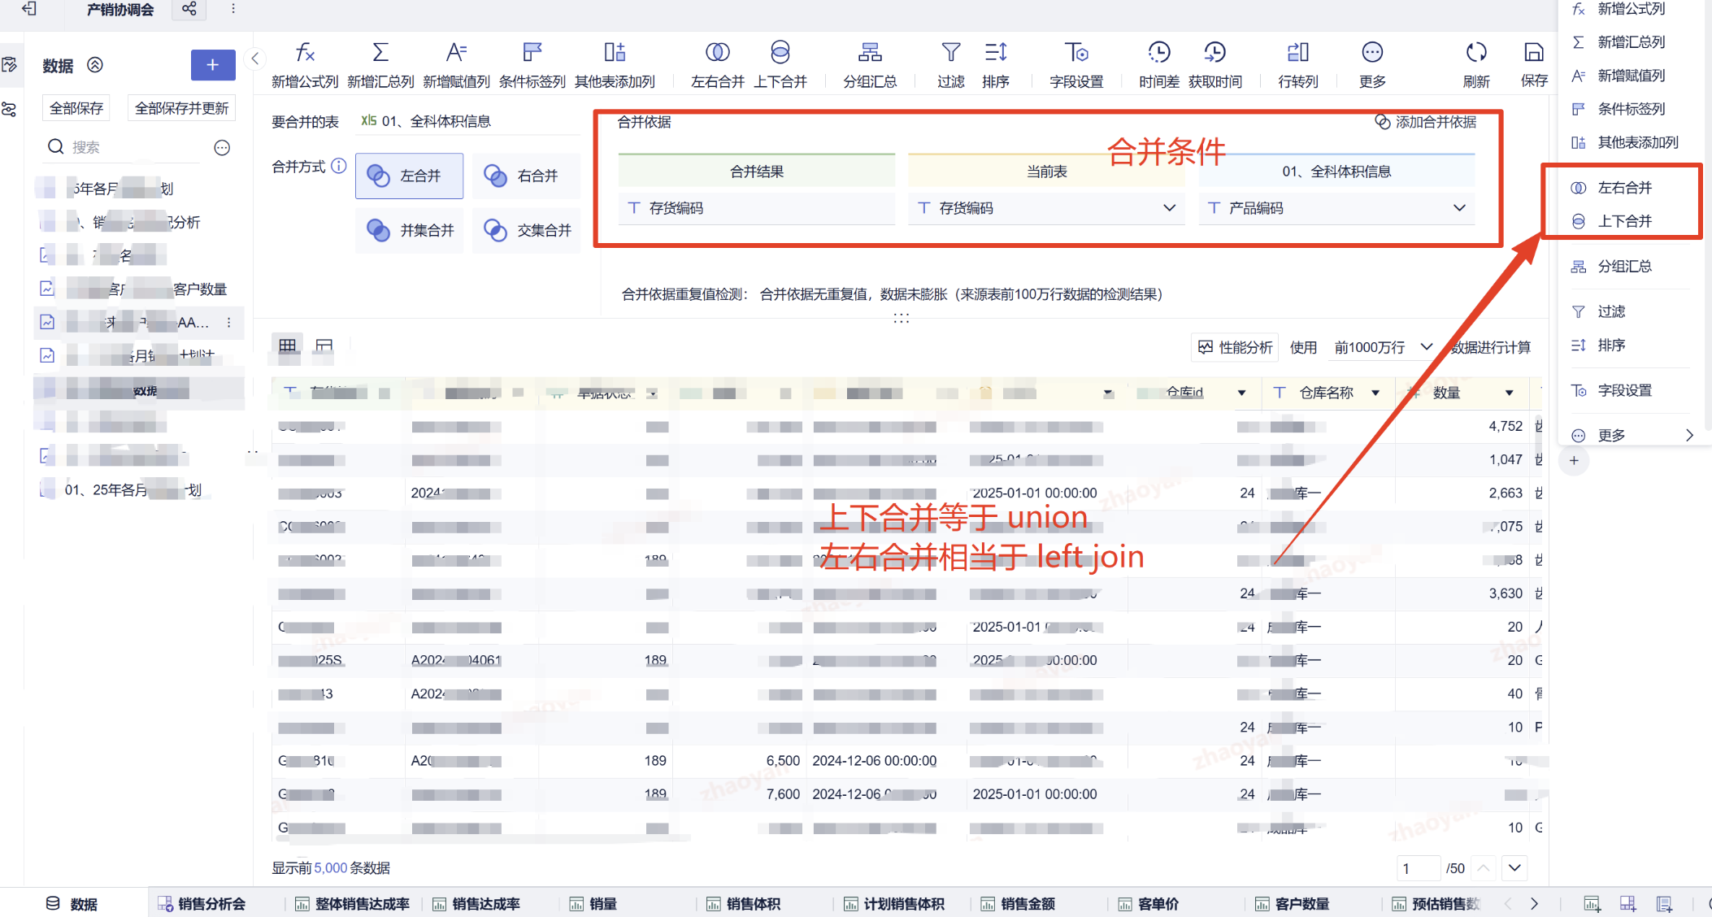This screenshot has width=1712, height=917.
Task: Select 左右合并 in the right-side menu
Action: [1623, 188]
